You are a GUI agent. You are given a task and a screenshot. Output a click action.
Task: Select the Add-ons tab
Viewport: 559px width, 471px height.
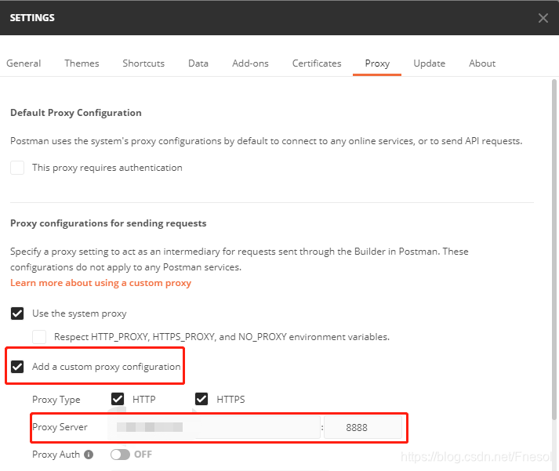click(x=250, y=63)
